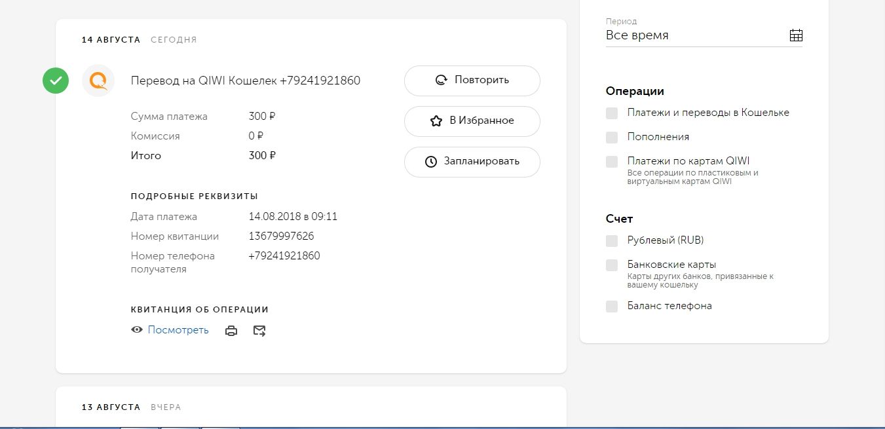
Task: Click the calendar icon in Период field
Action: pos(796,35)
